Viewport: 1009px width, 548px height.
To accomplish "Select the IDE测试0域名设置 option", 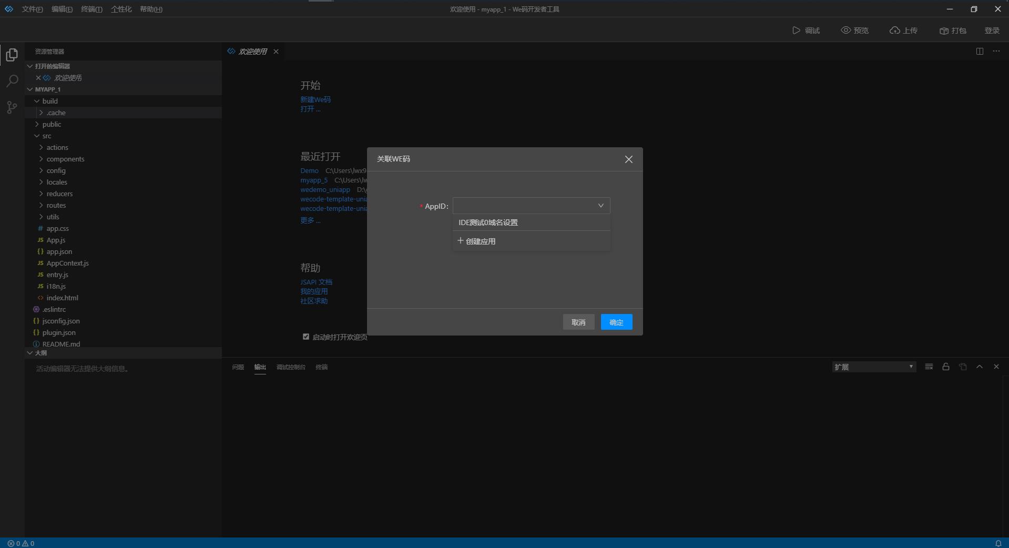I will coord(488,222).
